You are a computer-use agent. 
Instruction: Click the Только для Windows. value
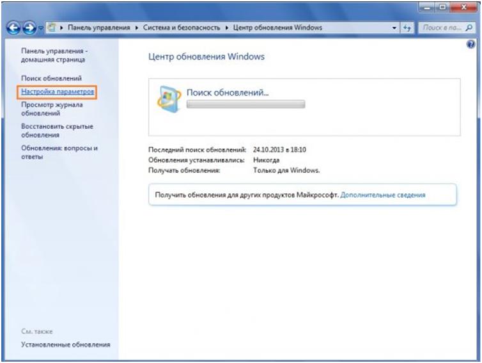(x=286, y=170)
